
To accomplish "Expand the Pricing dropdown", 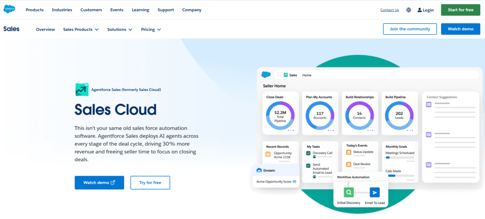I will (151, 29).
